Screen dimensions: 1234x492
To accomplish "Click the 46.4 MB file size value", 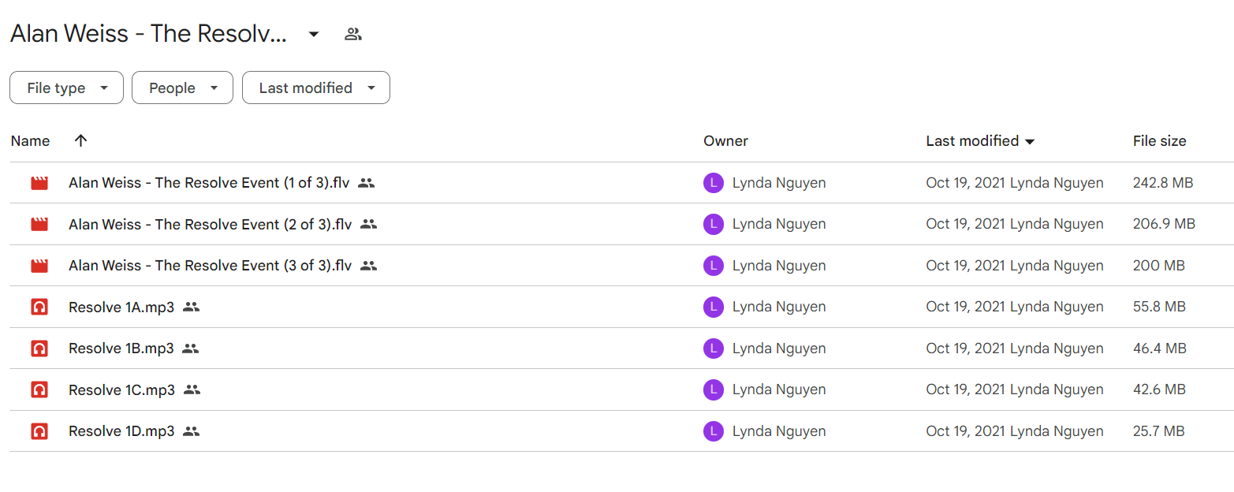I will pos(1159,348).
